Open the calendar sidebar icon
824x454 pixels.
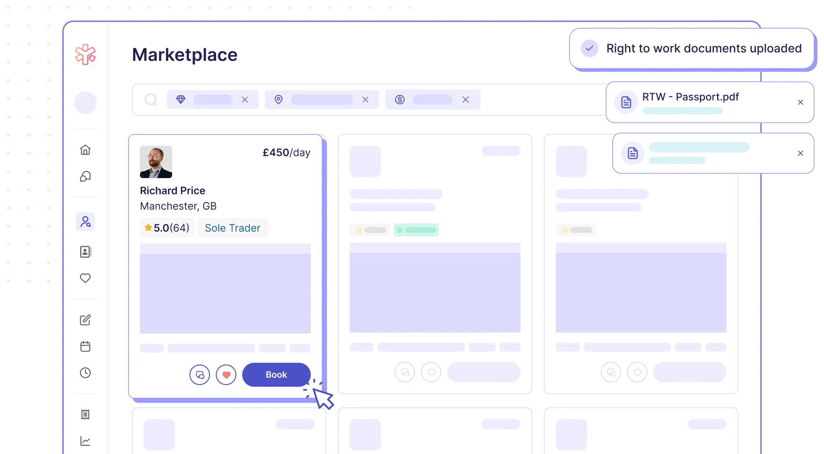click(85, 346)
